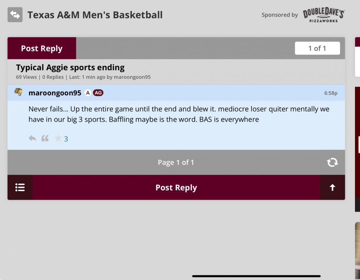Click the reply arrow icon under the post

tap(32, 138)
